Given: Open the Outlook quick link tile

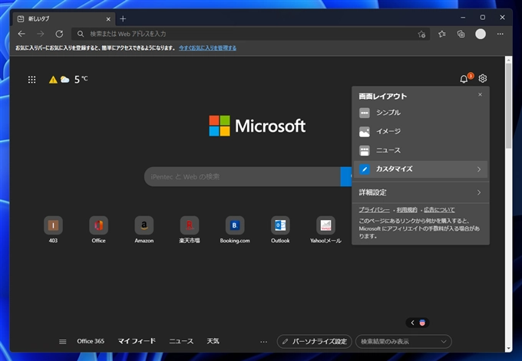Looking at the screenshot, I should [280, 225].
